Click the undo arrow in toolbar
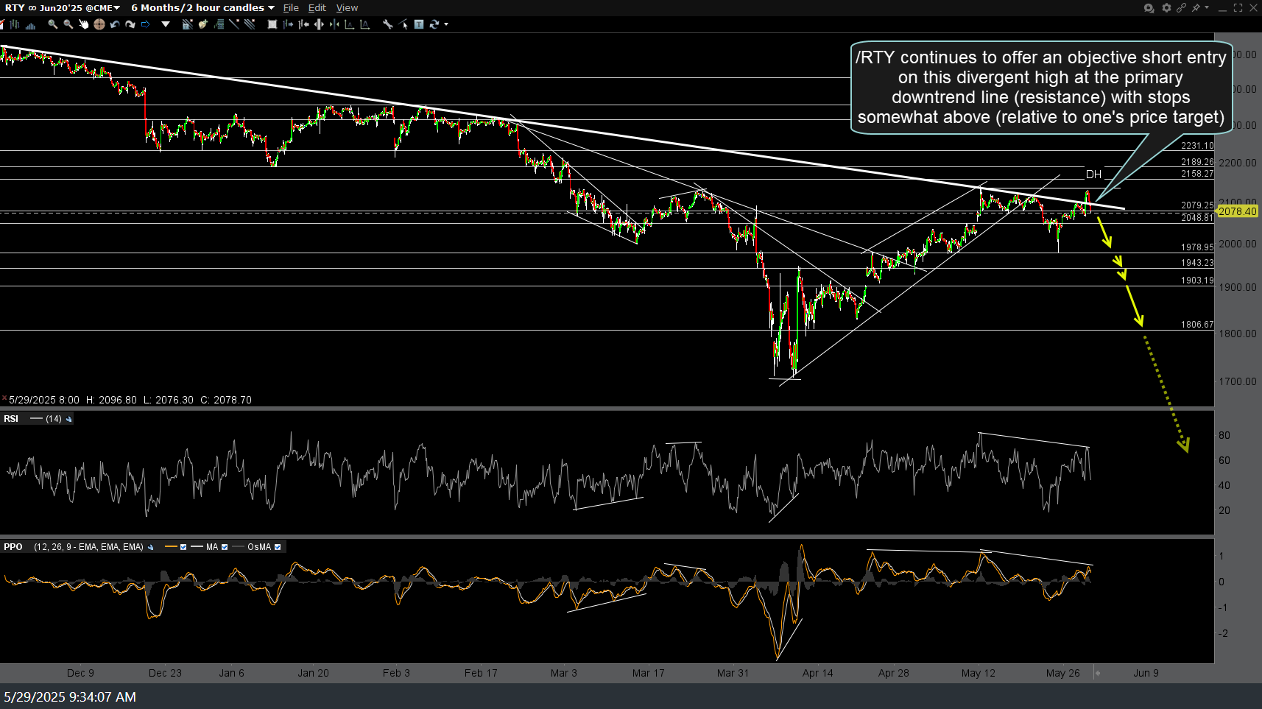Screen dimensions: 1262x709 point(115,24)
